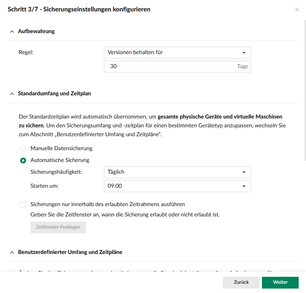
Task: Open the Versionen behalten für dropdown
Action: (173, 53)
